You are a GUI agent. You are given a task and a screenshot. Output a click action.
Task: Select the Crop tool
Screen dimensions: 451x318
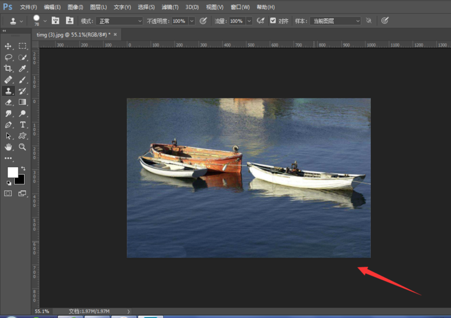point(8,68)
